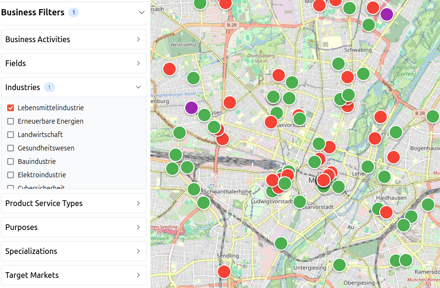This screenshot has height=288, width=440.
Task: Open the red marker below Westfriedhof
Action: point(169,69)
